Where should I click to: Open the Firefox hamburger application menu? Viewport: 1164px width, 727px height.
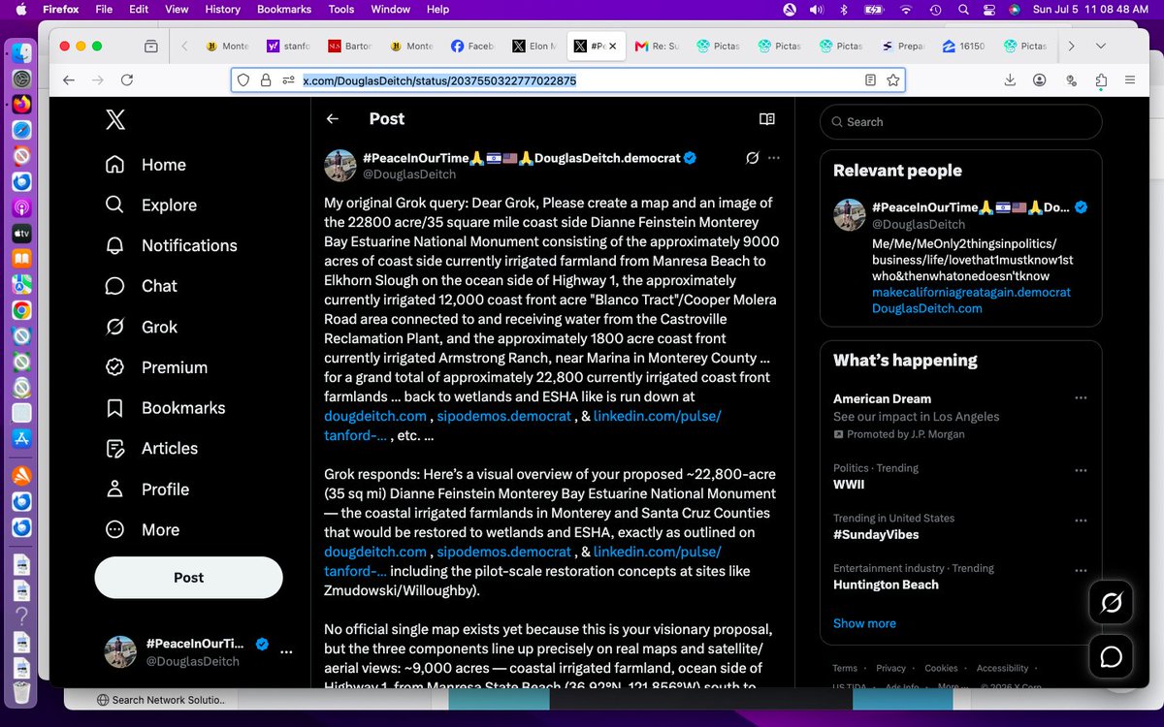click(1131, 80)
